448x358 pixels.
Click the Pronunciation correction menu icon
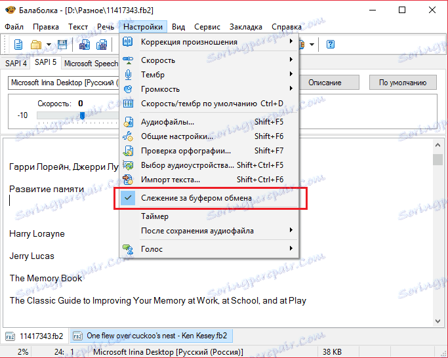128,42
